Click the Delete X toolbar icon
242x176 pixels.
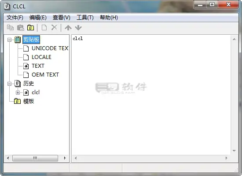click(54, 28)
